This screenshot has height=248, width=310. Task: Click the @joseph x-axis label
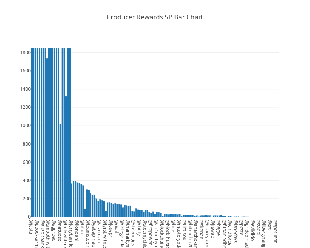pyautogui.click(x=111, y=229)
